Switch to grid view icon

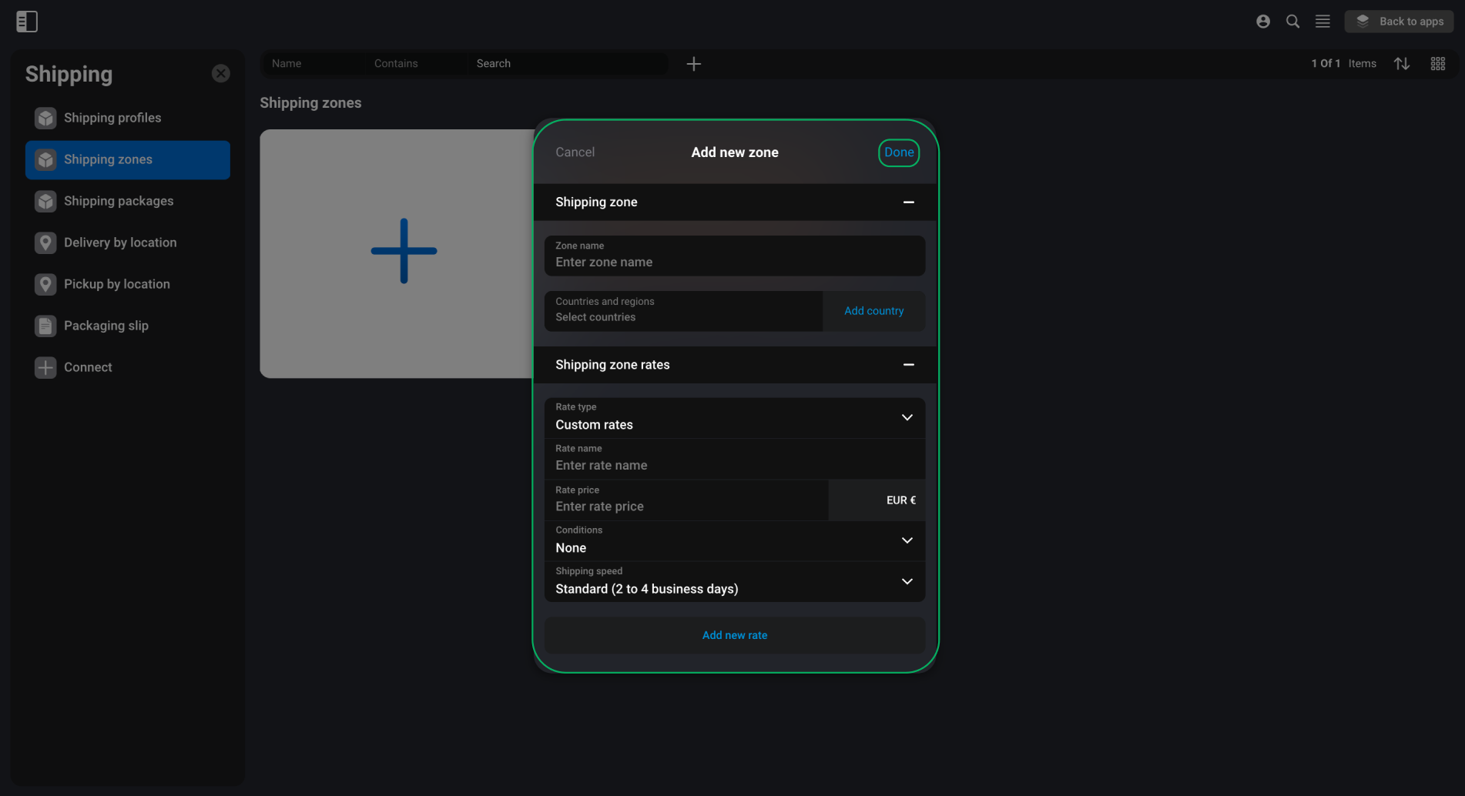[x=1438, y=64]
